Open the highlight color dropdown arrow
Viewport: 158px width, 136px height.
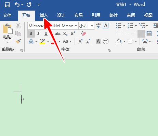coord(48,41)
